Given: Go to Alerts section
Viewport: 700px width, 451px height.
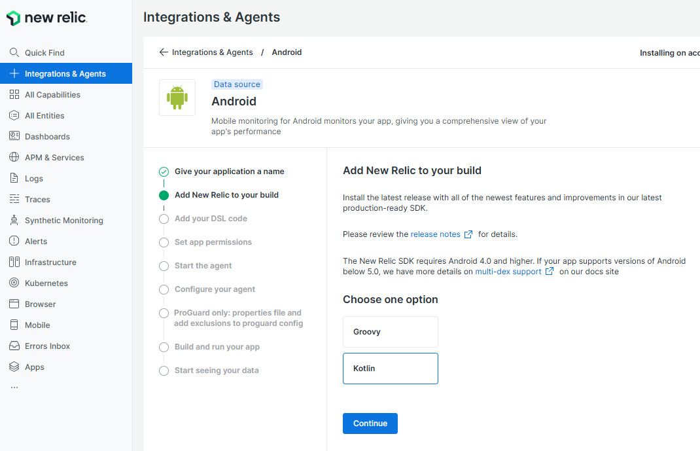Looking at the screenshot, I should point(66,242).
